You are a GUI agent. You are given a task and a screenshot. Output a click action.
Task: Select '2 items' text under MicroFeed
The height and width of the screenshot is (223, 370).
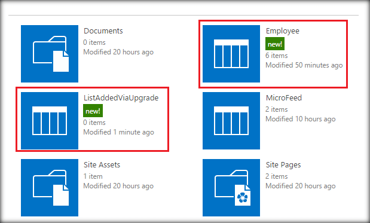[277, 109]
